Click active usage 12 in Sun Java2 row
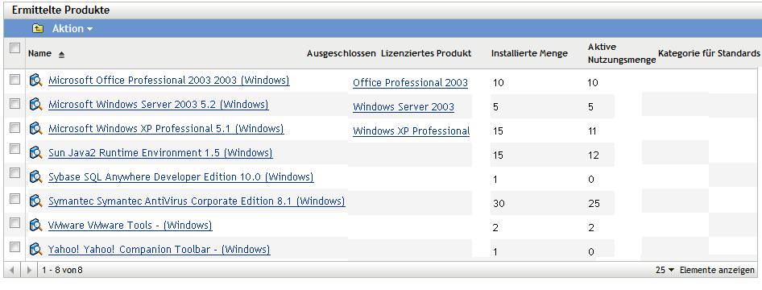Viewport: 762px width, 290px height. (x=594, y=156)
